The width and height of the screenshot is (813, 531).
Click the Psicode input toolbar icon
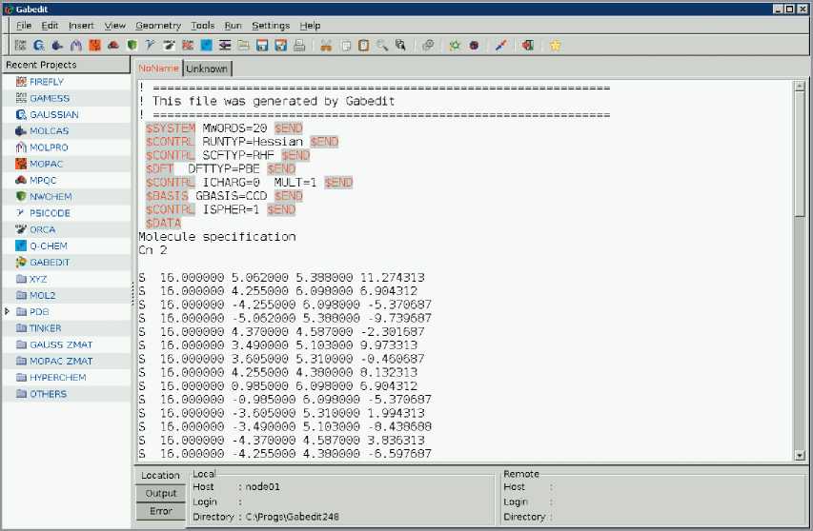tap(151, 46)
